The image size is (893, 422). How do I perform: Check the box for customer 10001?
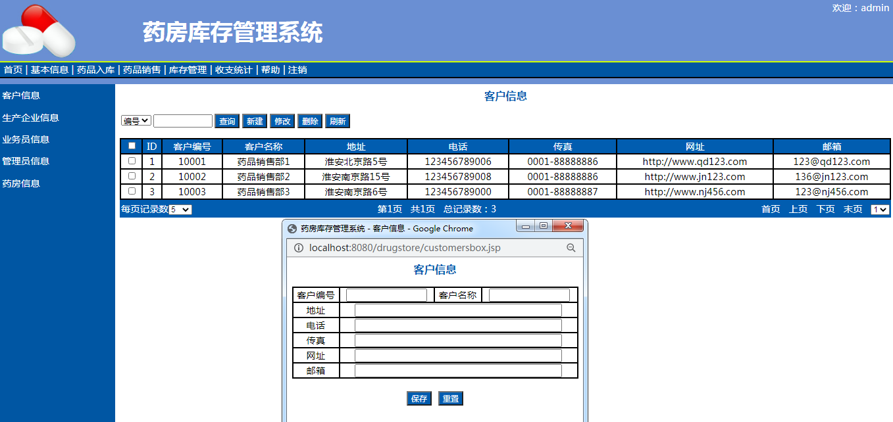(132, 161)
